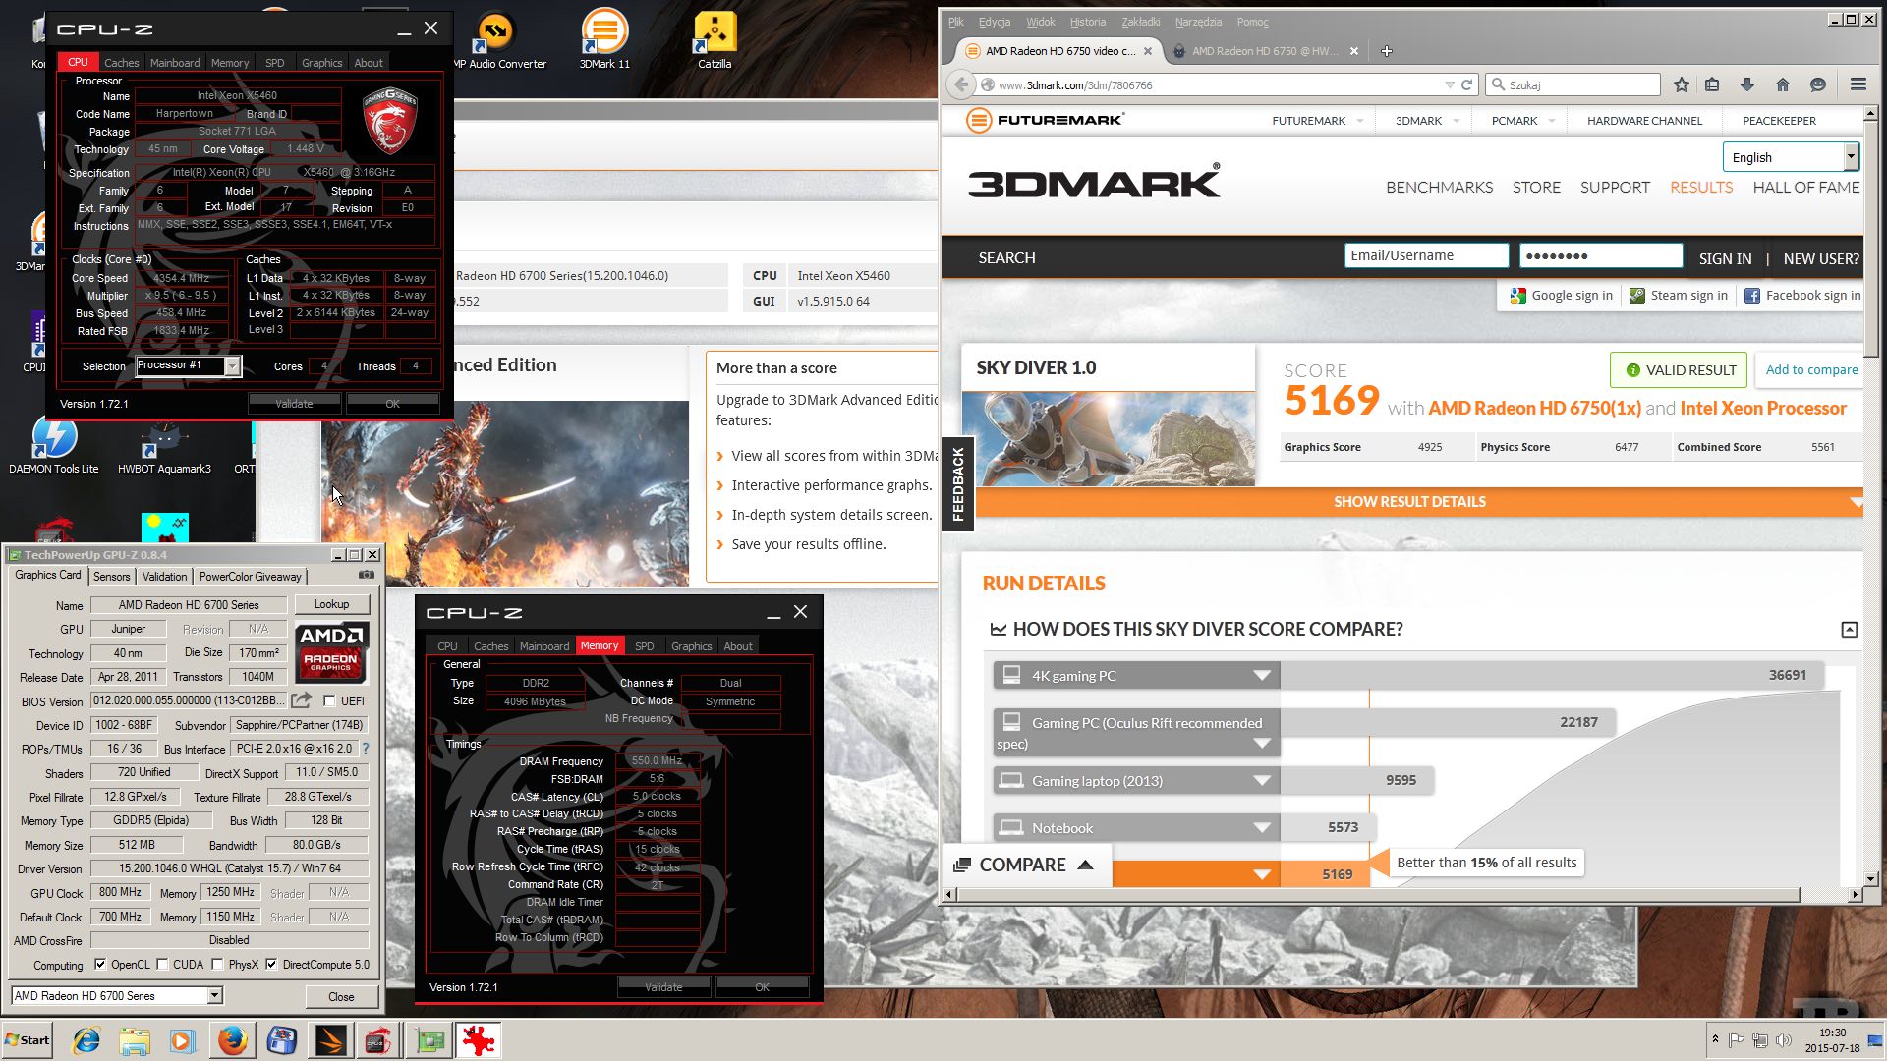Click Internet Explorer on the taskbar
Screen dimensions: 1887x1061
86,1040
